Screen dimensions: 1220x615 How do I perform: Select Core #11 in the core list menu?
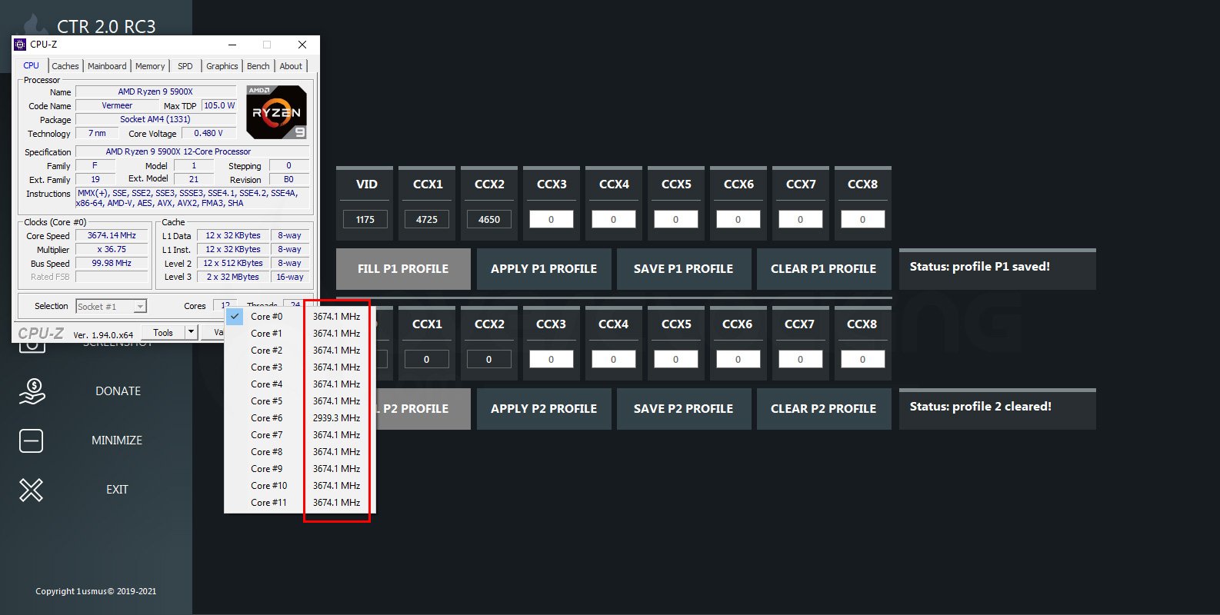click(x=300, y=503)
